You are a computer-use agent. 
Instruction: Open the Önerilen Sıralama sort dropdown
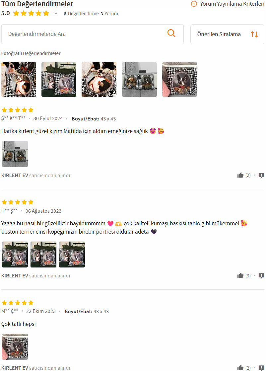click(227, 34)
